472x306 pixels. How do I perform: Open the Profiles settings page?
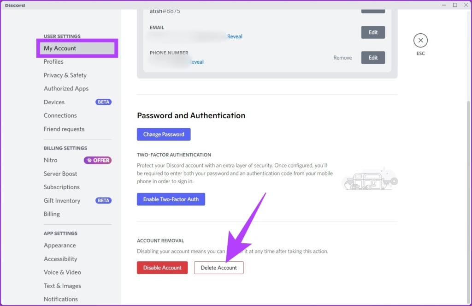tap(53, 61)
